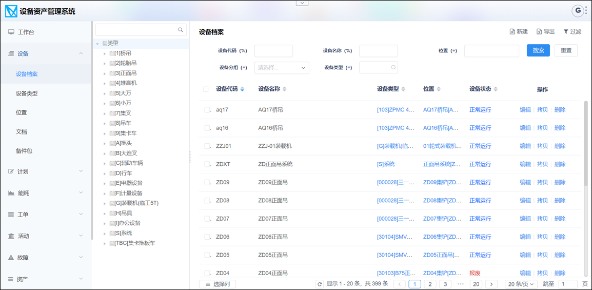Click the user avatar G icon
This screenshot has height=290, width=592.
(x=578, y=10)
